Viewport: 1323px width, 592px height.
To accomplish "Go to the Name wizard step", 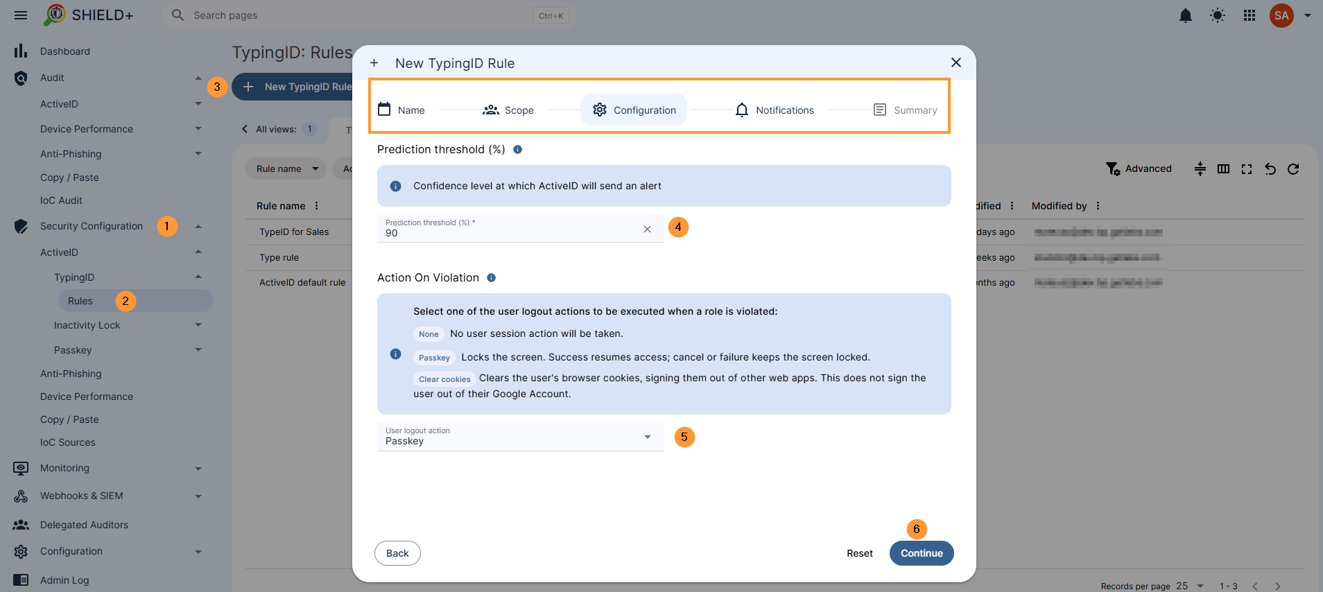I will coord(401,110).
